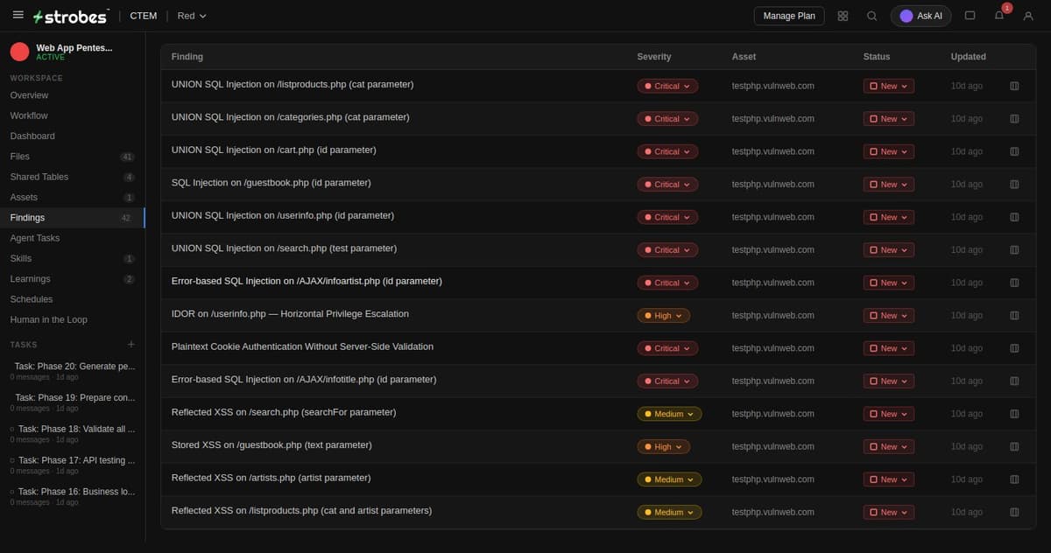Sort by Updated column header
The height and width of the screenshot is (553, 1051).
pos(968,57)
